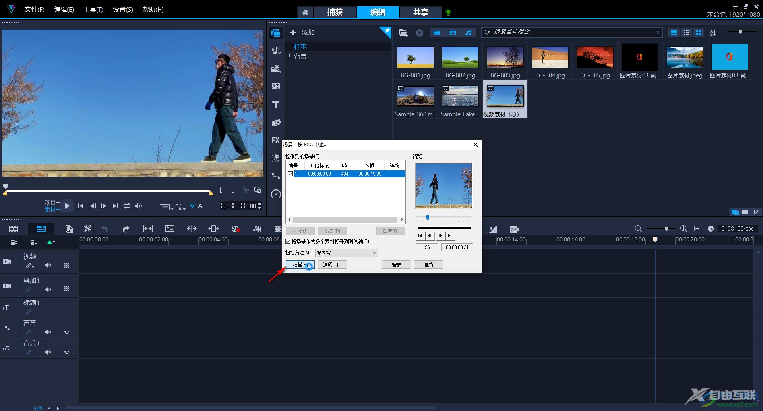Redo the last action
The width and height of the screenshot is (763, 411).
(126, 229)
